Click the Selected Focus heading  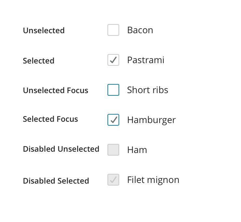point(50,119)
